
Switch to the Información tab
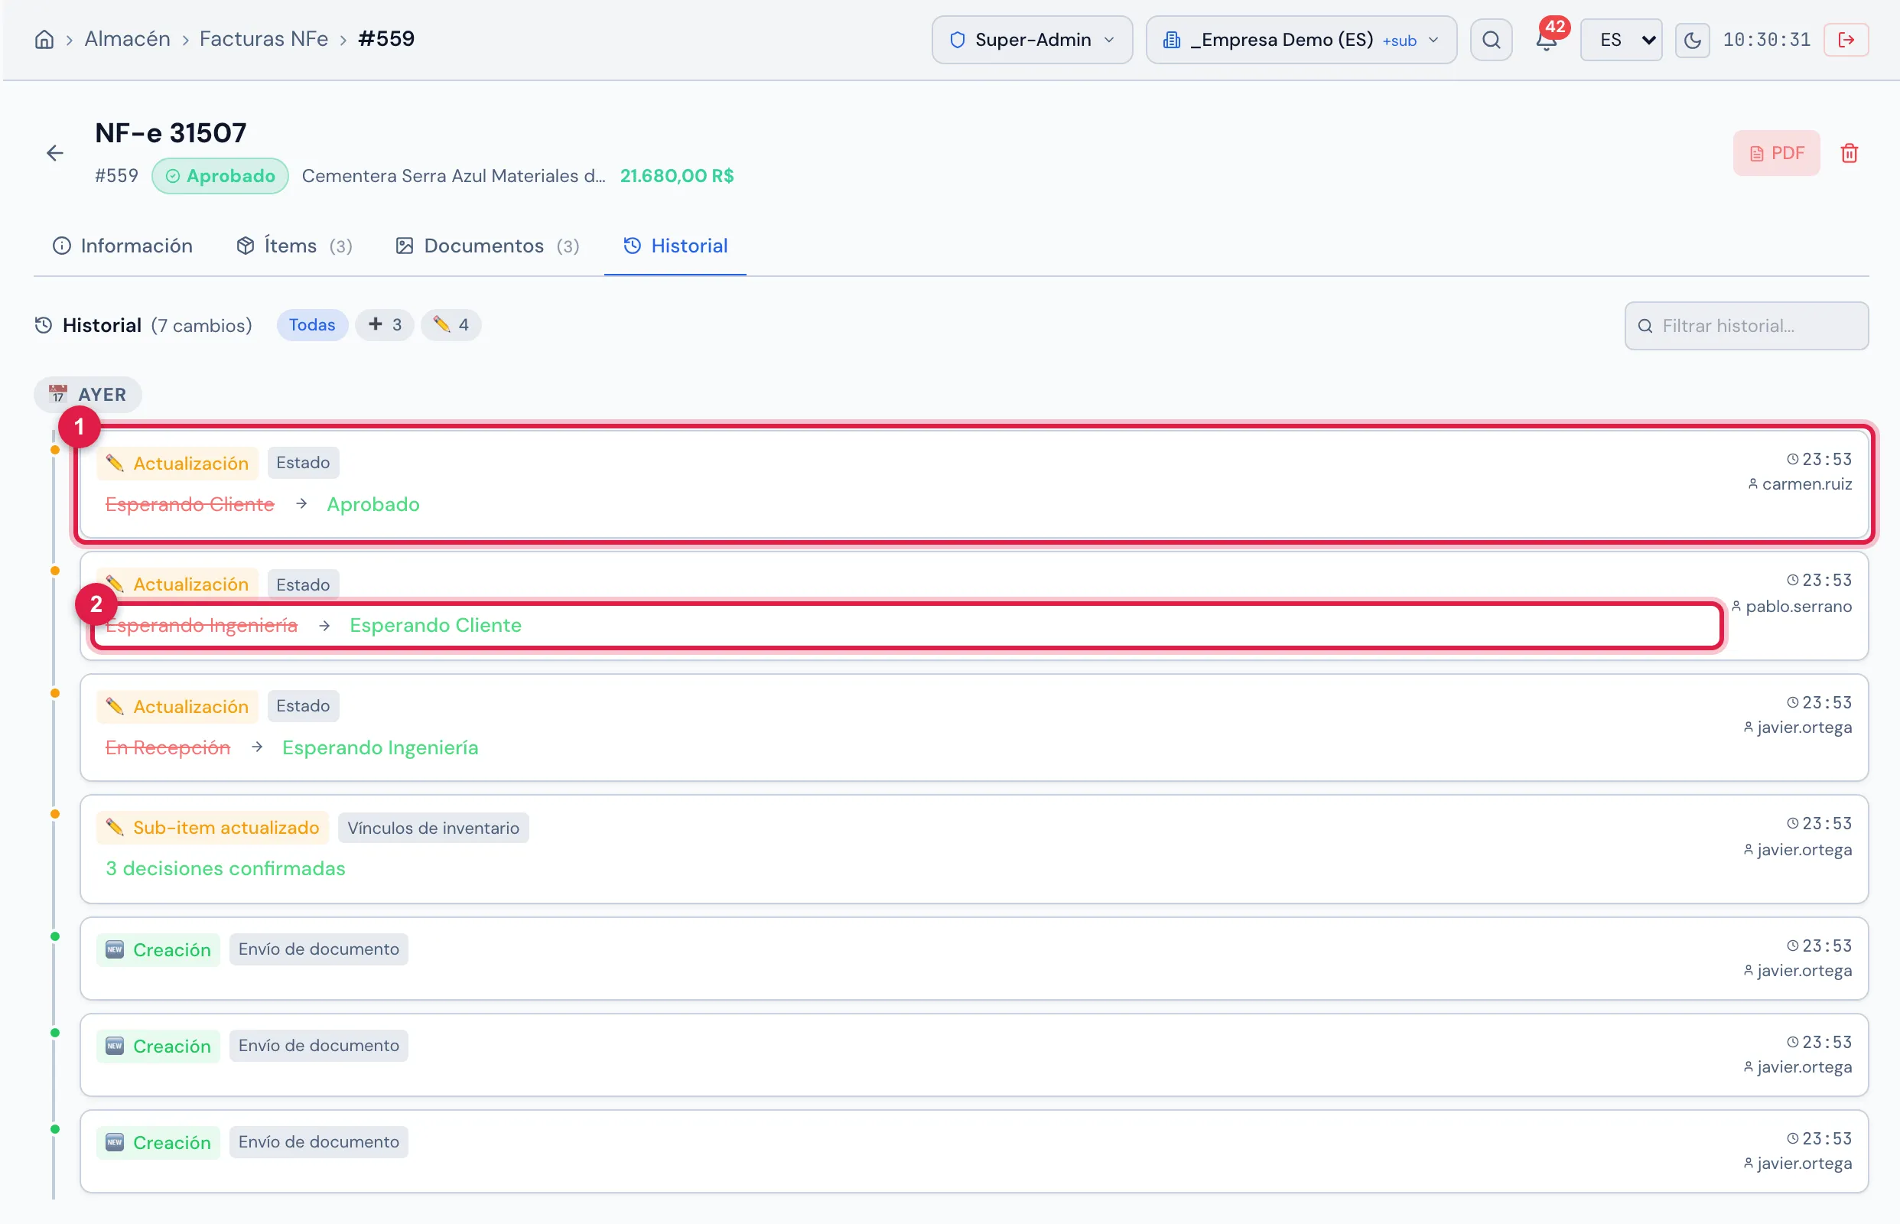tap(122, 246)
